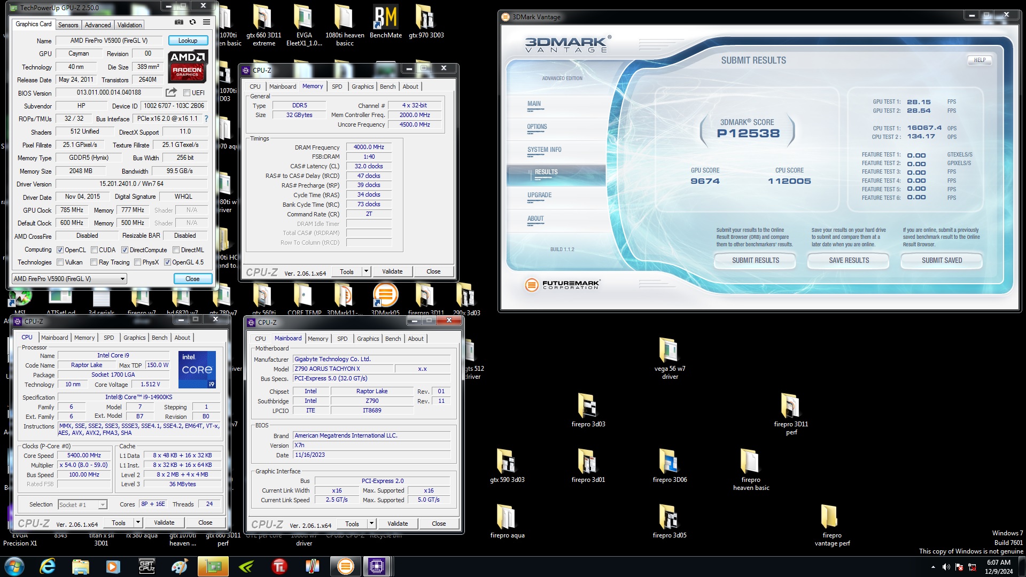Screen dimensions: 1026x577
Task: Select the firepro 3d05 folder
Action: (x=670, y=521)
